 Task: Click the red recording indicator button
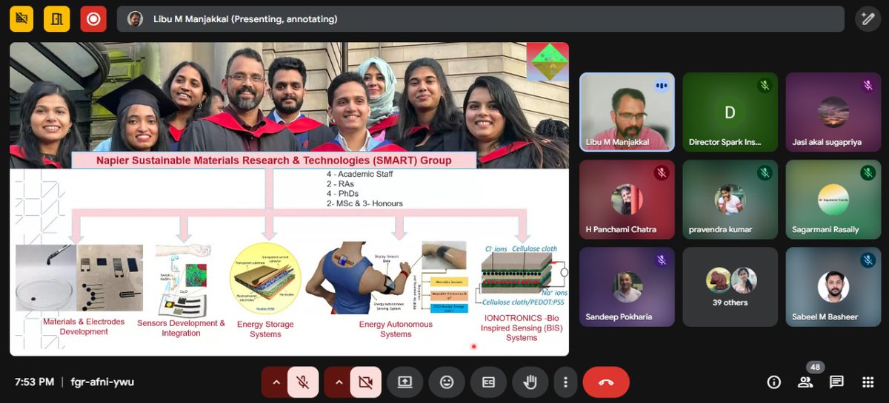(x=93, y=18)
